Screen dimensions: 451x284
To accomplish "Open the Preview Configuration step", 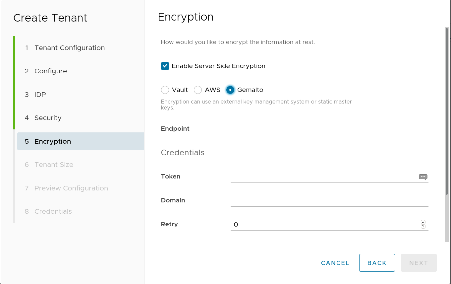I will 71,188.
